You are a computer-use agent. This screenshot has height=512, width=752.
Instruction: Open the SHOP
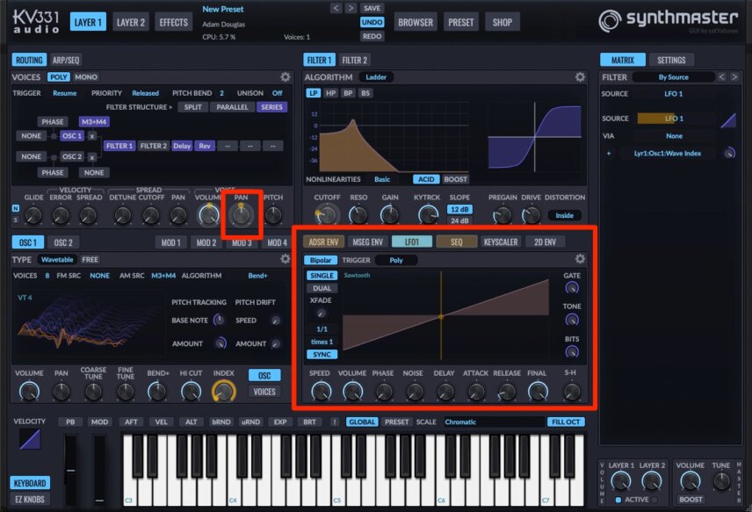[x=503, y=22]
